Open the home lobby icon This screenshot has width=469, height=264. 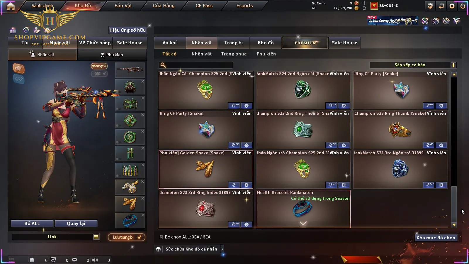[11, 6]
